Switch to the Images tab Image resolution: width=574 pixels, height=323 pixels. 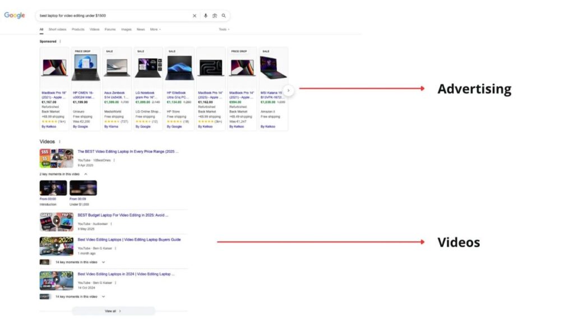click(126, 29)
